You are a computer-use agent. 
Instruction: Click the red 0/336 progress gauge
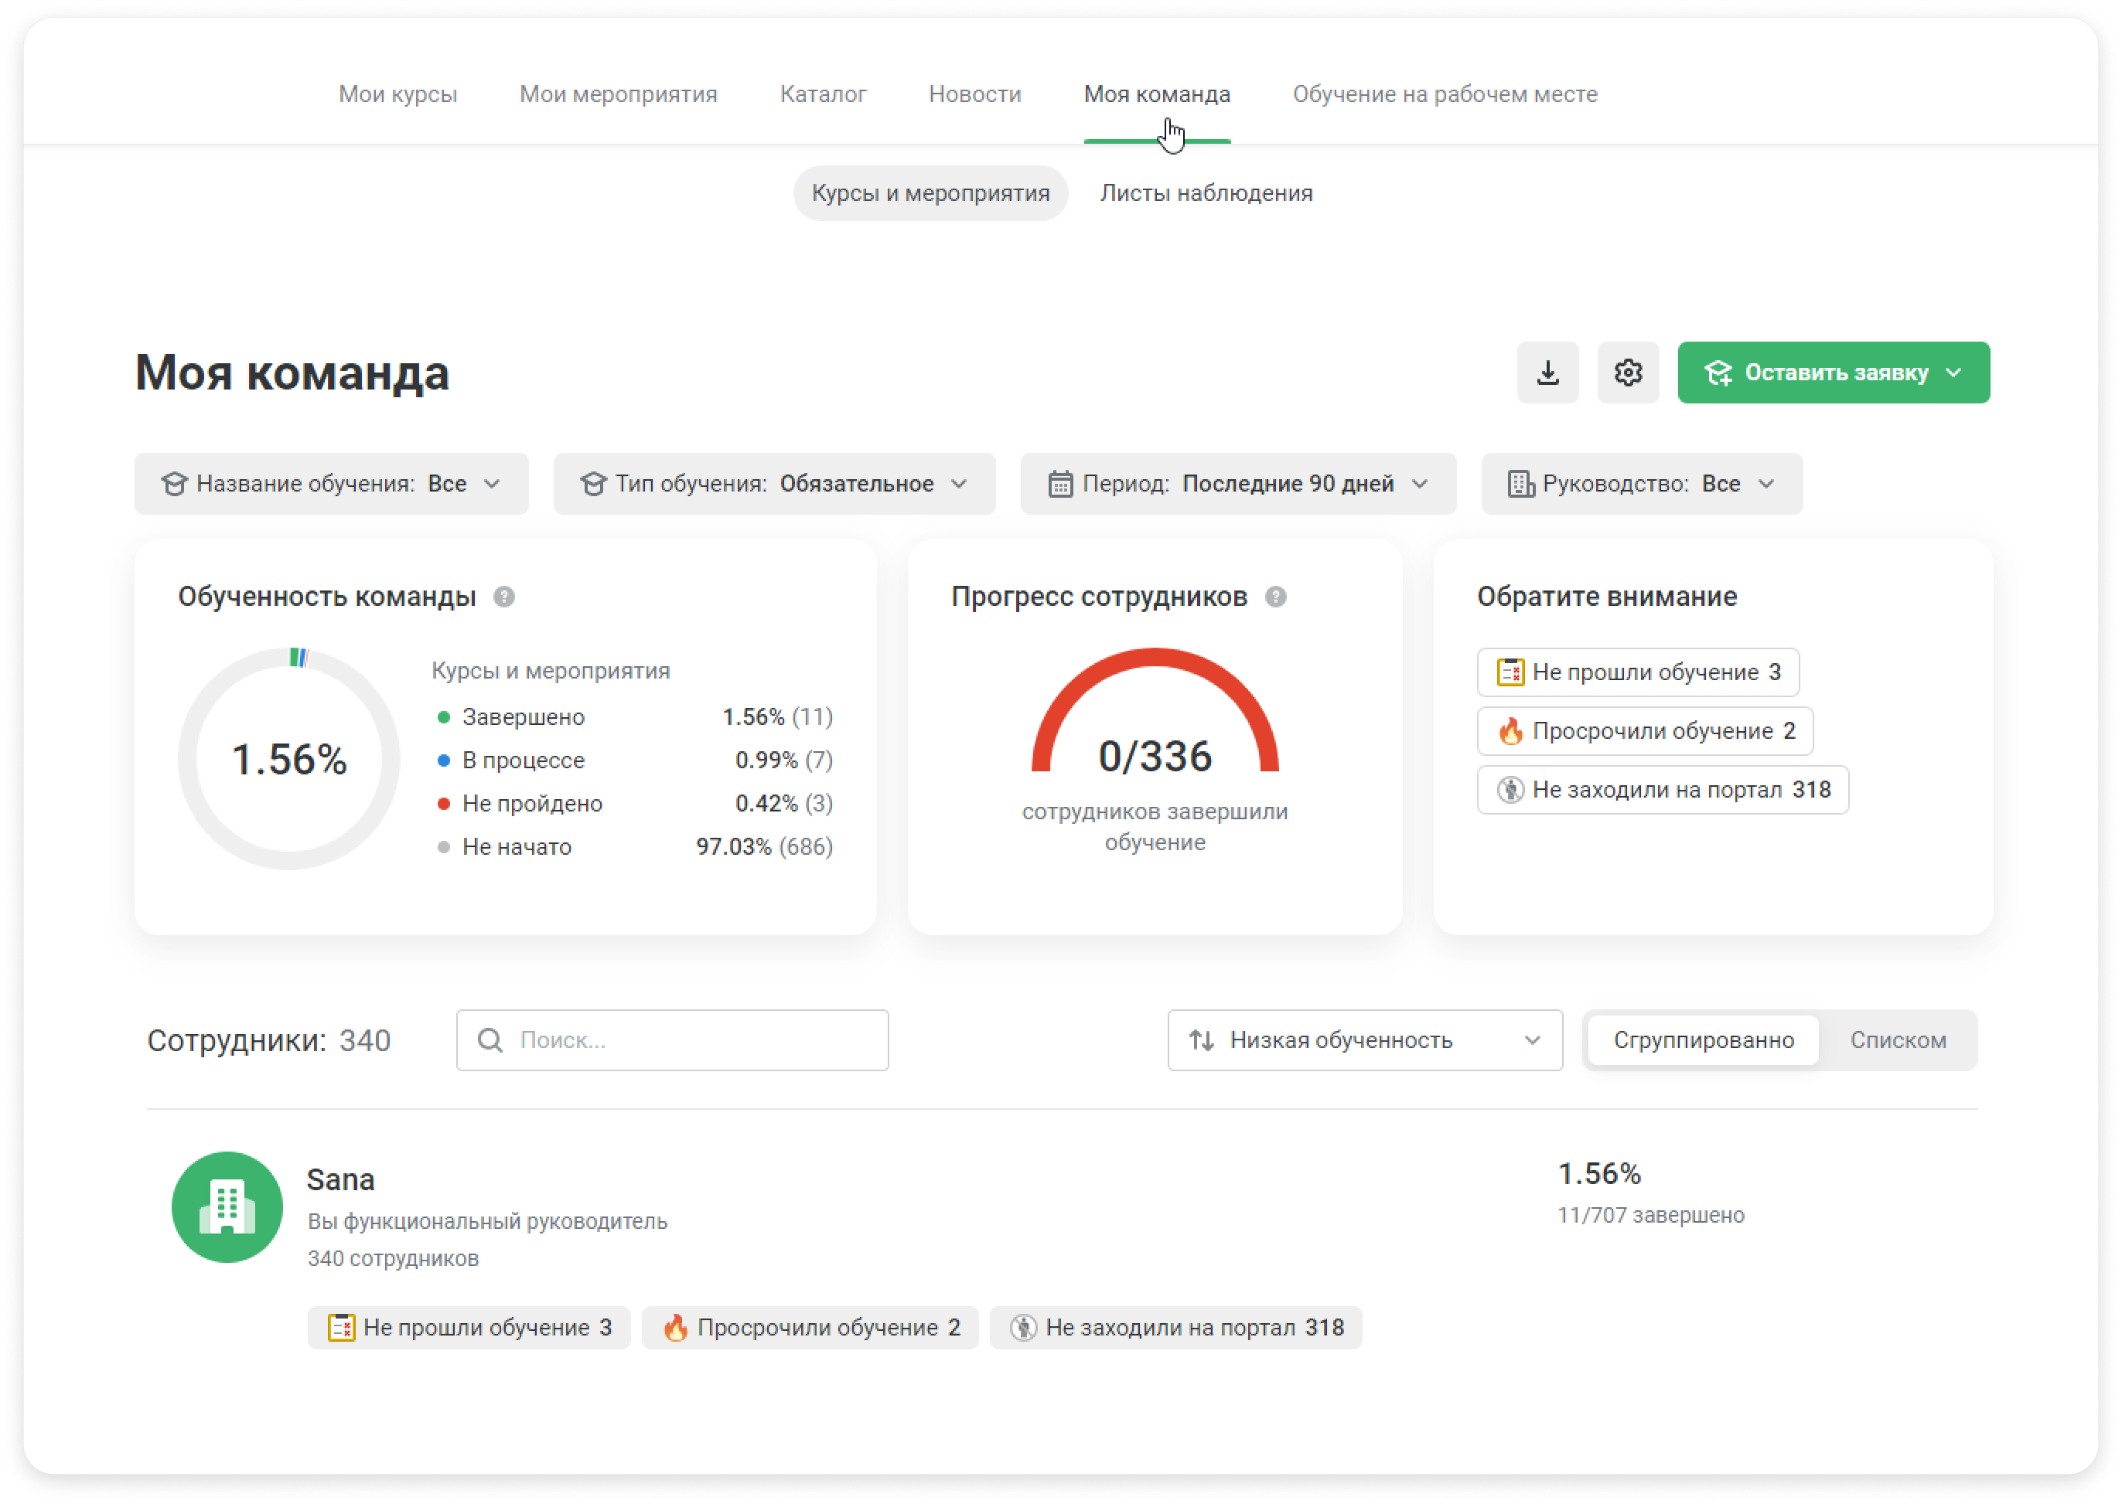tap(1155, 710)
